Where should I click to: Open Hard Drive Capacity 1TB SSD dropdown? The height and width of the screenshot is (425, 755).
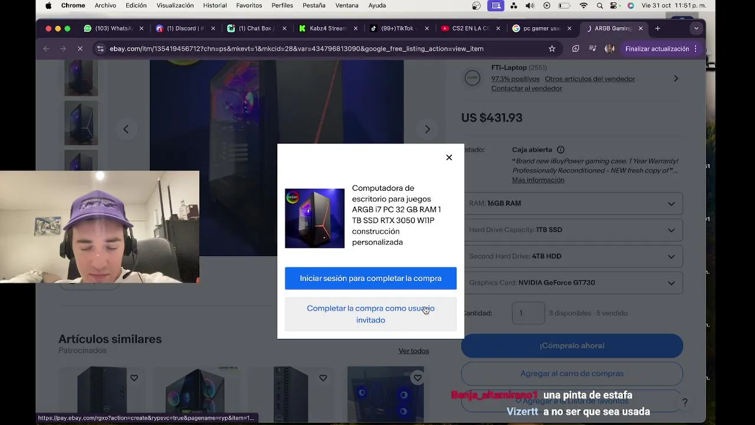[x=572, y=230]
